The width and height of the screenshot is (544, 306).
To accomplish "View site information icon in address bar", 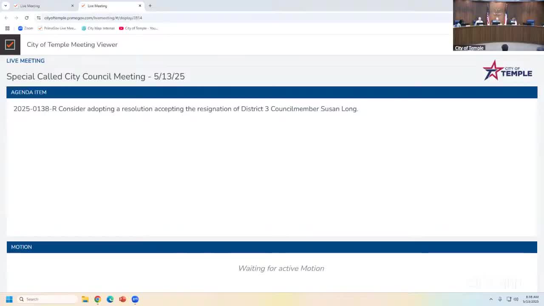I will tap(39, 18).
